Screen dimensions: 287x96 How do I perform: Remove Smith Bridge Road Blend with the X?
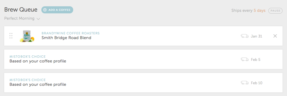[x=275, y=36]
